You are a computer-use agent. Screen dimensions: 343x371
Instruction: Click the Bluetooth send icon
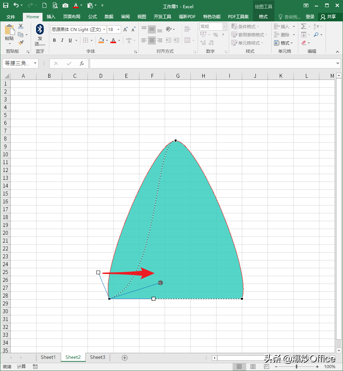[40, 30]
